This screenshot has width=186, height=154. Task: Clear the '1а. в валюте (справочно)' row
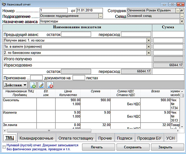[x=148, y=47]
